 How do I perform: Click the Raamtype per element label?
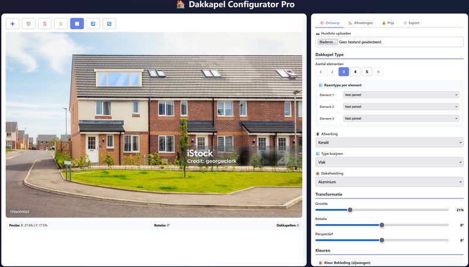(343, 85)
